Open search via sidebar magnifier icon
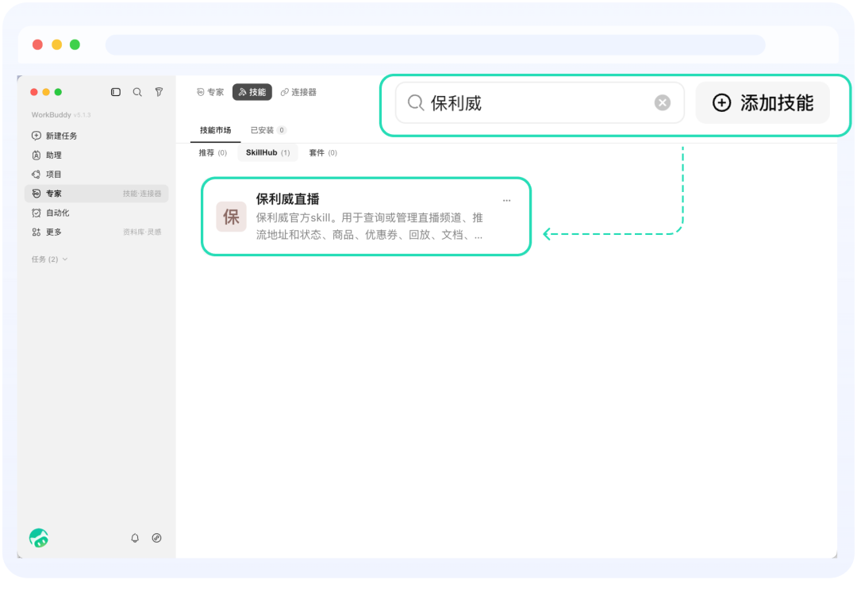The height and width of the screenshot is (607, 857). tap(137, 92)
